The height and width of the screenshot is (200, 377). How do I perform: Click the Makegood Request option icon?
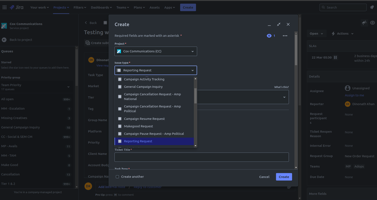tap(120, 126)
